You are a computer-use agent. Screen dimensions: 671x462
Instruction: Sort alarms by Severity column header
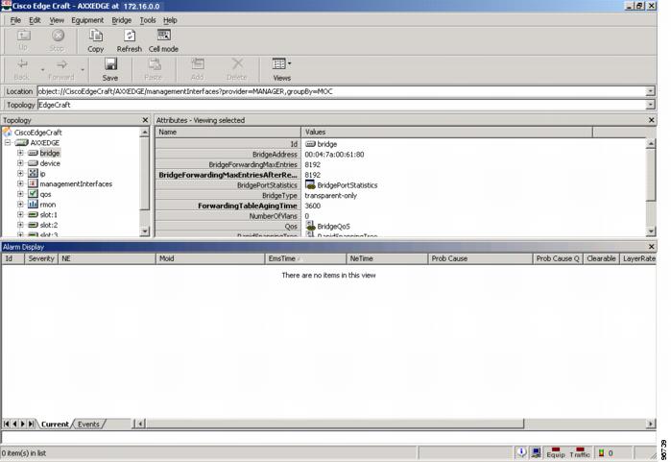(41, 258)
